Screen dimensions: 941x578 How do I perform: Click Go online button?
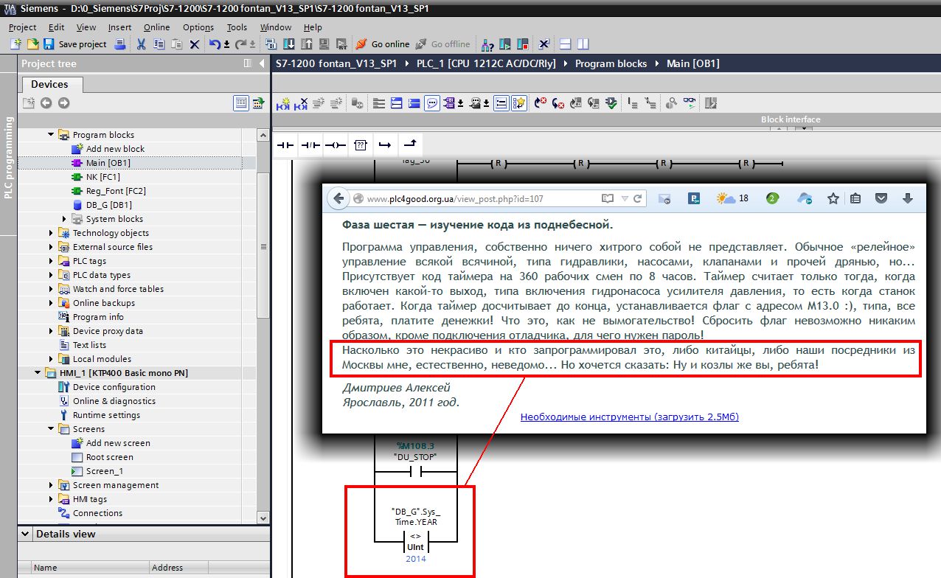(x=382, y=44)
